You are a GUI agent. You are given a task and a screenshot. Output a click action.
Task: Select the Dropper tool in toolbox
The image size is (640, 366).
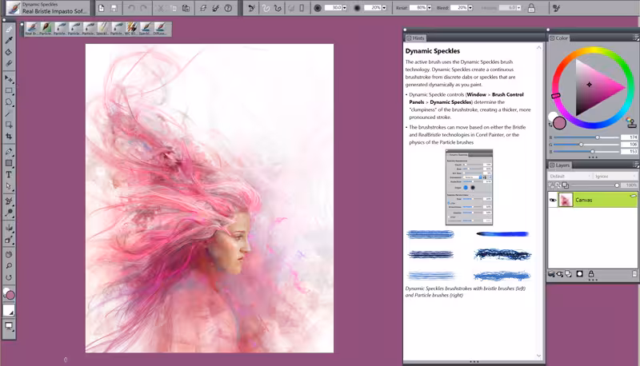click(x=9, y=40)
